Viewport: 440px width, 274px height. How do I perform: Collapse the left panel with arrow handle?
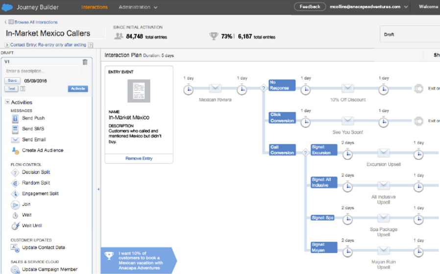coord(98,190)
